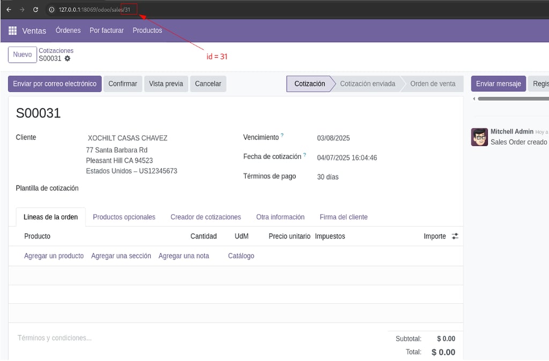Viewport: 549px width, 361px height.
Task: Open the apps grid menu icon
Action: [13, 30]
